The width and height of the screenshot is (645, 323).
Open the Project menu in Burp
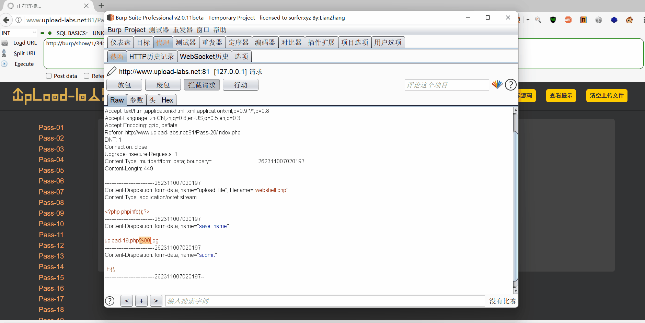click(135, 30)
